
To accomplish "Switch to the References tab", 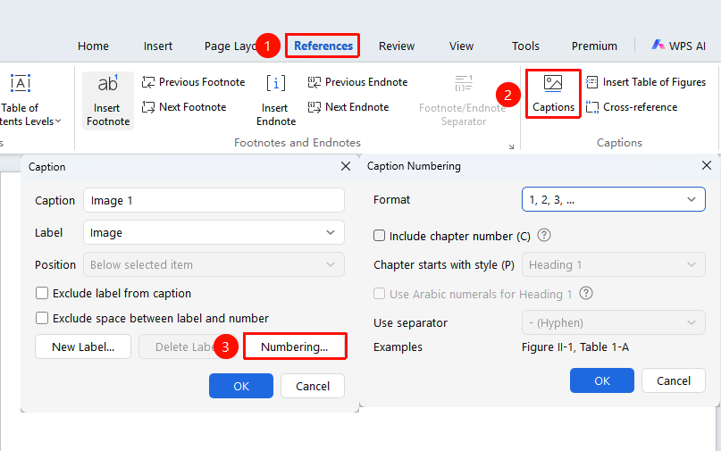I will point(323,46).
